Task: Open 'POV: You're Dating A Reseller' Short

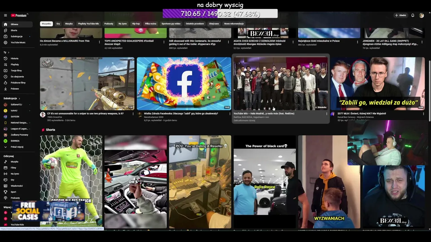Action: 200,182
